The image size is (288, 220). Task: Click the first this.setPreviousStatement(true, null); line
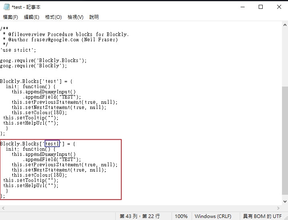[65, 102]
